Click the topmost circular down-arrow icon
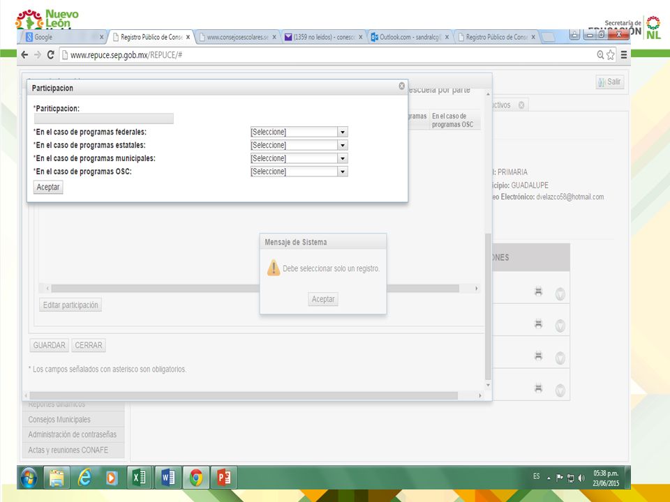The image size is (670, 502). 560,294
